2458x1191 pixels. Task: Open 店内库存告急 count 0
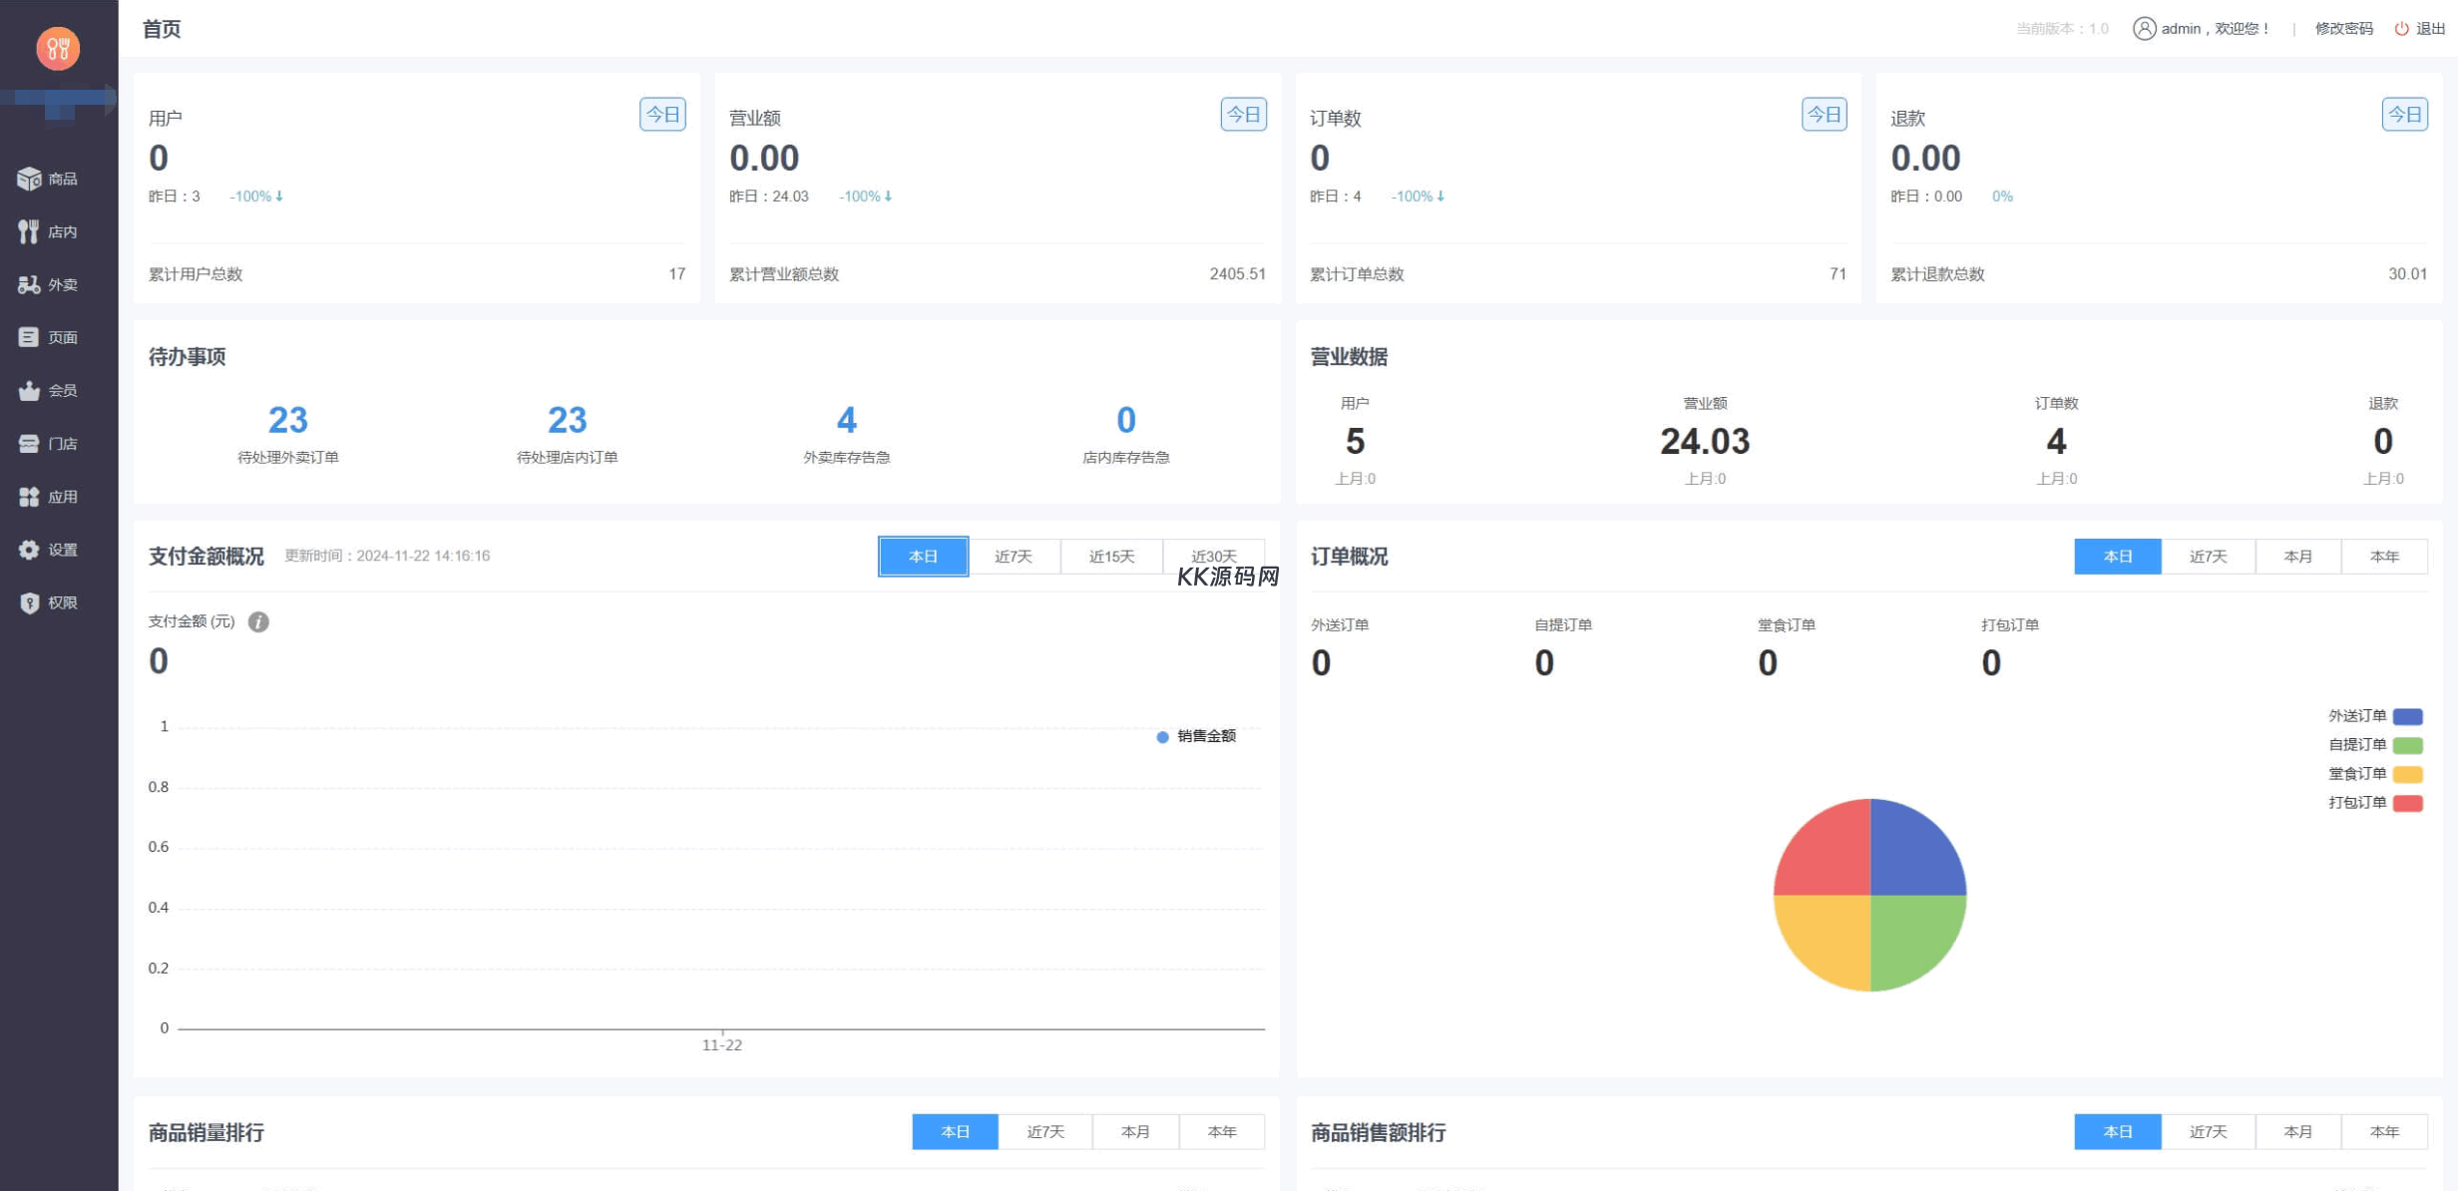point(1126,420)
